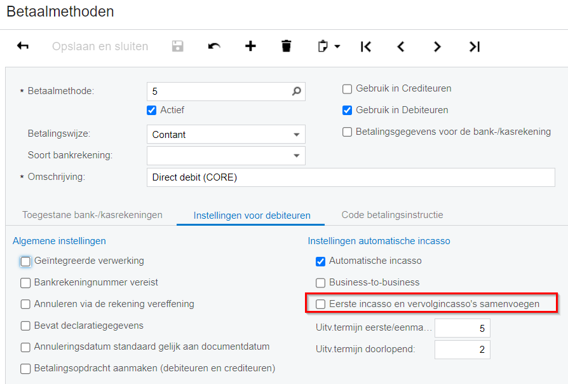This screenshot has height=384, width=568.
Task: Uncheck Automatische incasso checkbox
Action: click(320, 261)
